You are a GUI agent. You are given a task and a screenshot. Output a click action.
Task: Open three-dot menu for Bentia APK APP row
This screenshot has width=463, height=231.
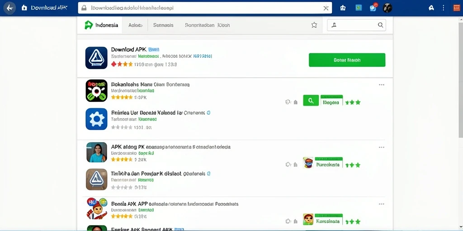[382, 204]
